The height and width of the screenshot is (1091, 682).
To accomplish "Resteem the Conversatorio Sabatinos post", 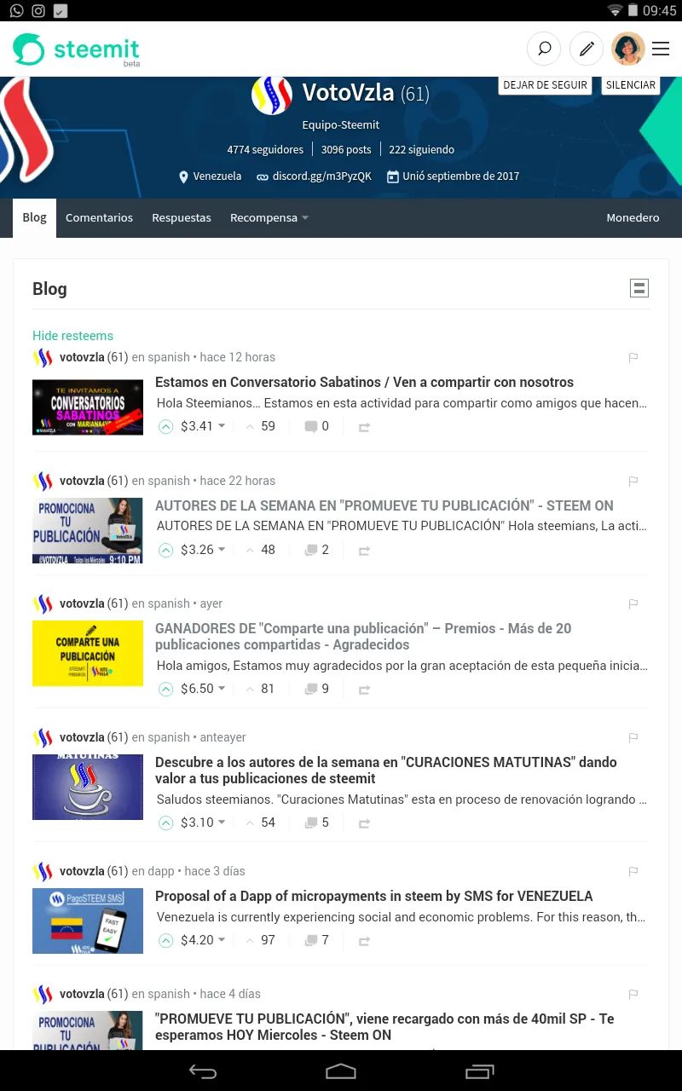I will click(x=364, y=427).
